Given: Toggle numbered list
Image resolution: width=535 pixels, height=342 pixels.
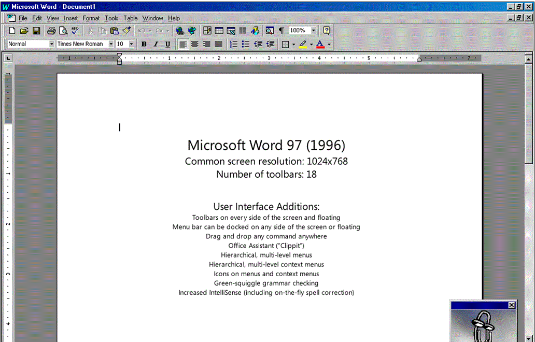Looking at the screenshot, I should click(234, 44).
